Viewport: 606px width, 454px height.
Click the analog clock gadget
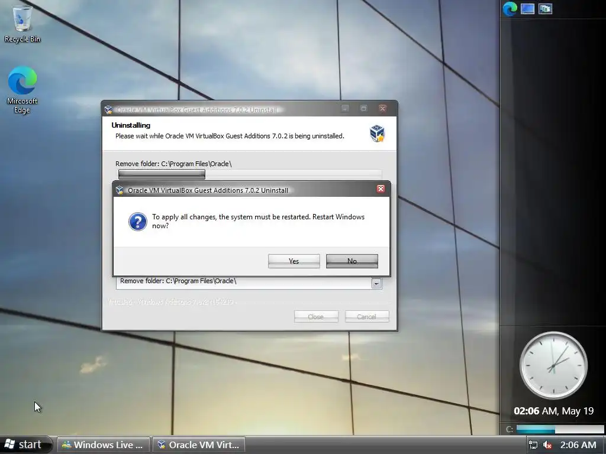(553, 365)
